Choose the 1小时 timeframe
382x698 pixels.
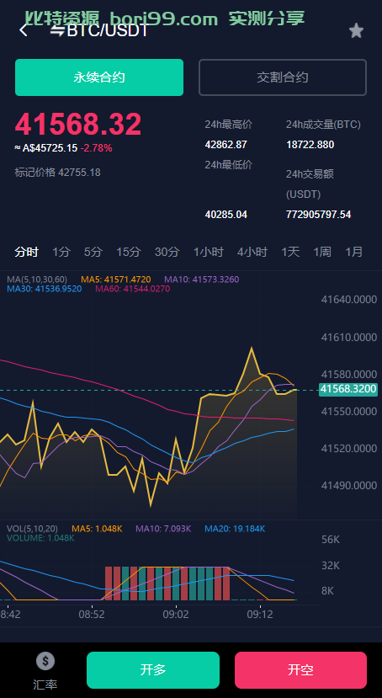pos(208,252)
